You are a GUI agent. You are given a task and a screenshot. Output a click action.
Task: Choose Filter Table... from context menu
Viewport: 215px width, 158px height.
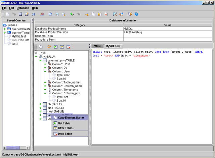70,128
